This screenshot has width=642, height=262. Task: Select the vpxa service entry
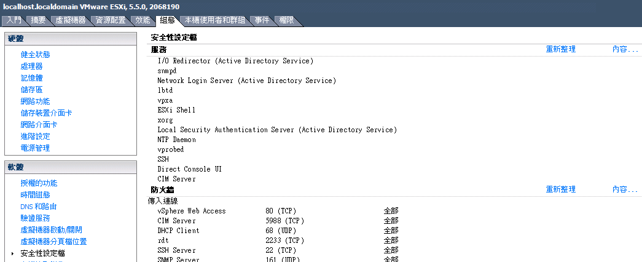(165, 100)
